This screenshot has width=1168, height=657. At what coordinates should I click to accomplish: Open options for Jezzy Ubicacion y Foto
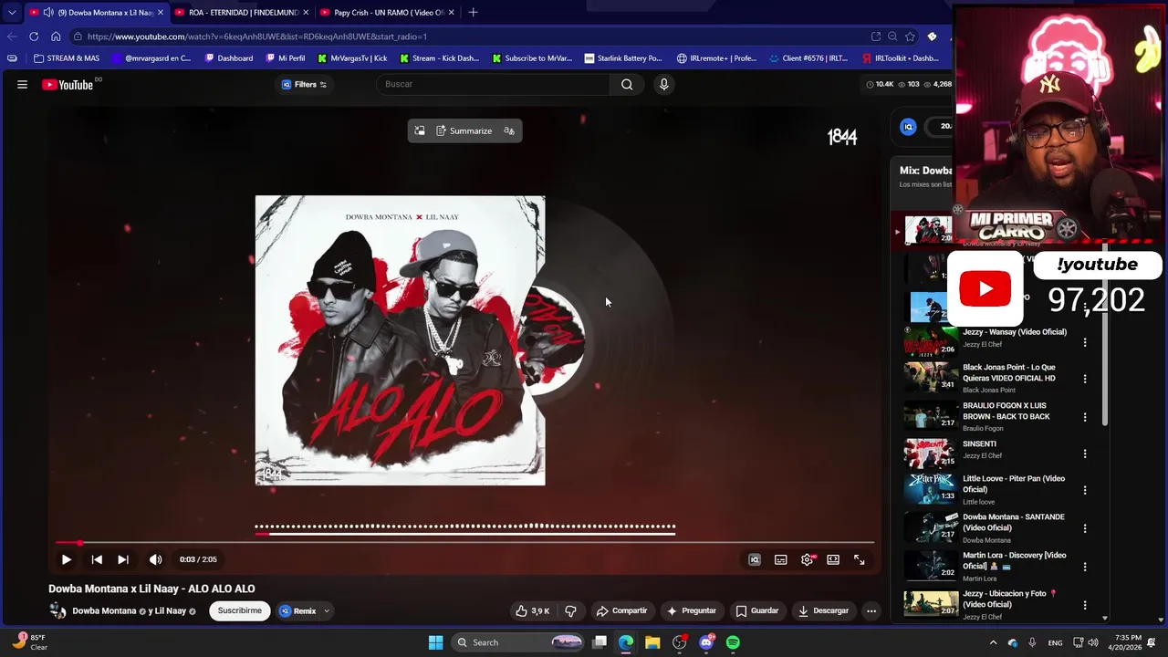pyautogui.click(x=1085, y=605)
